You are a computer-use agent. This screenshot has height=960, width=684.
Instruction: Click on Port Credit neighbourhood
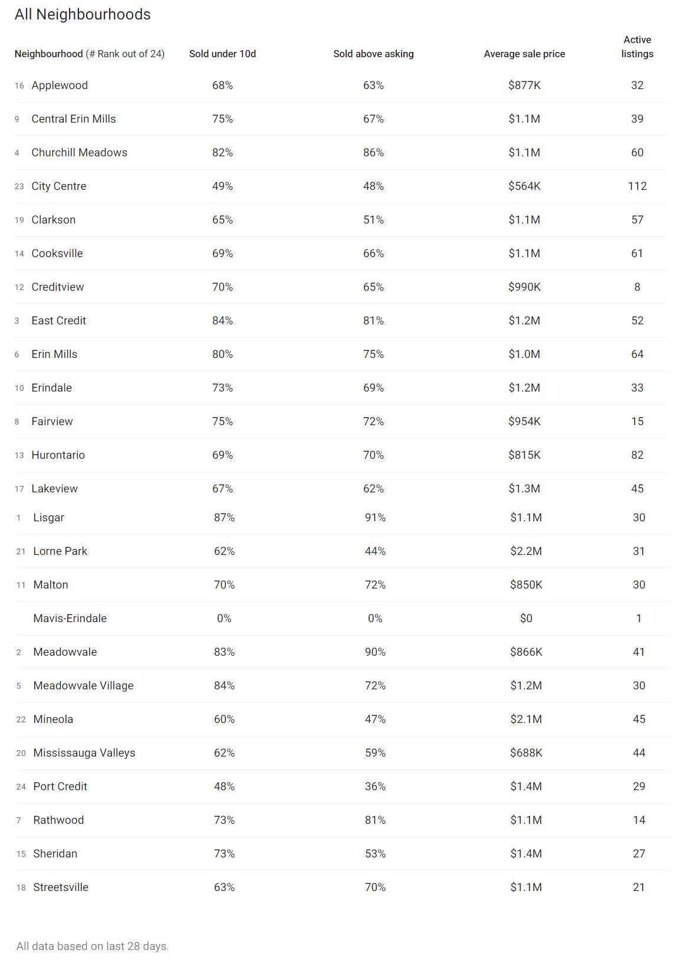tap(60, 787)
